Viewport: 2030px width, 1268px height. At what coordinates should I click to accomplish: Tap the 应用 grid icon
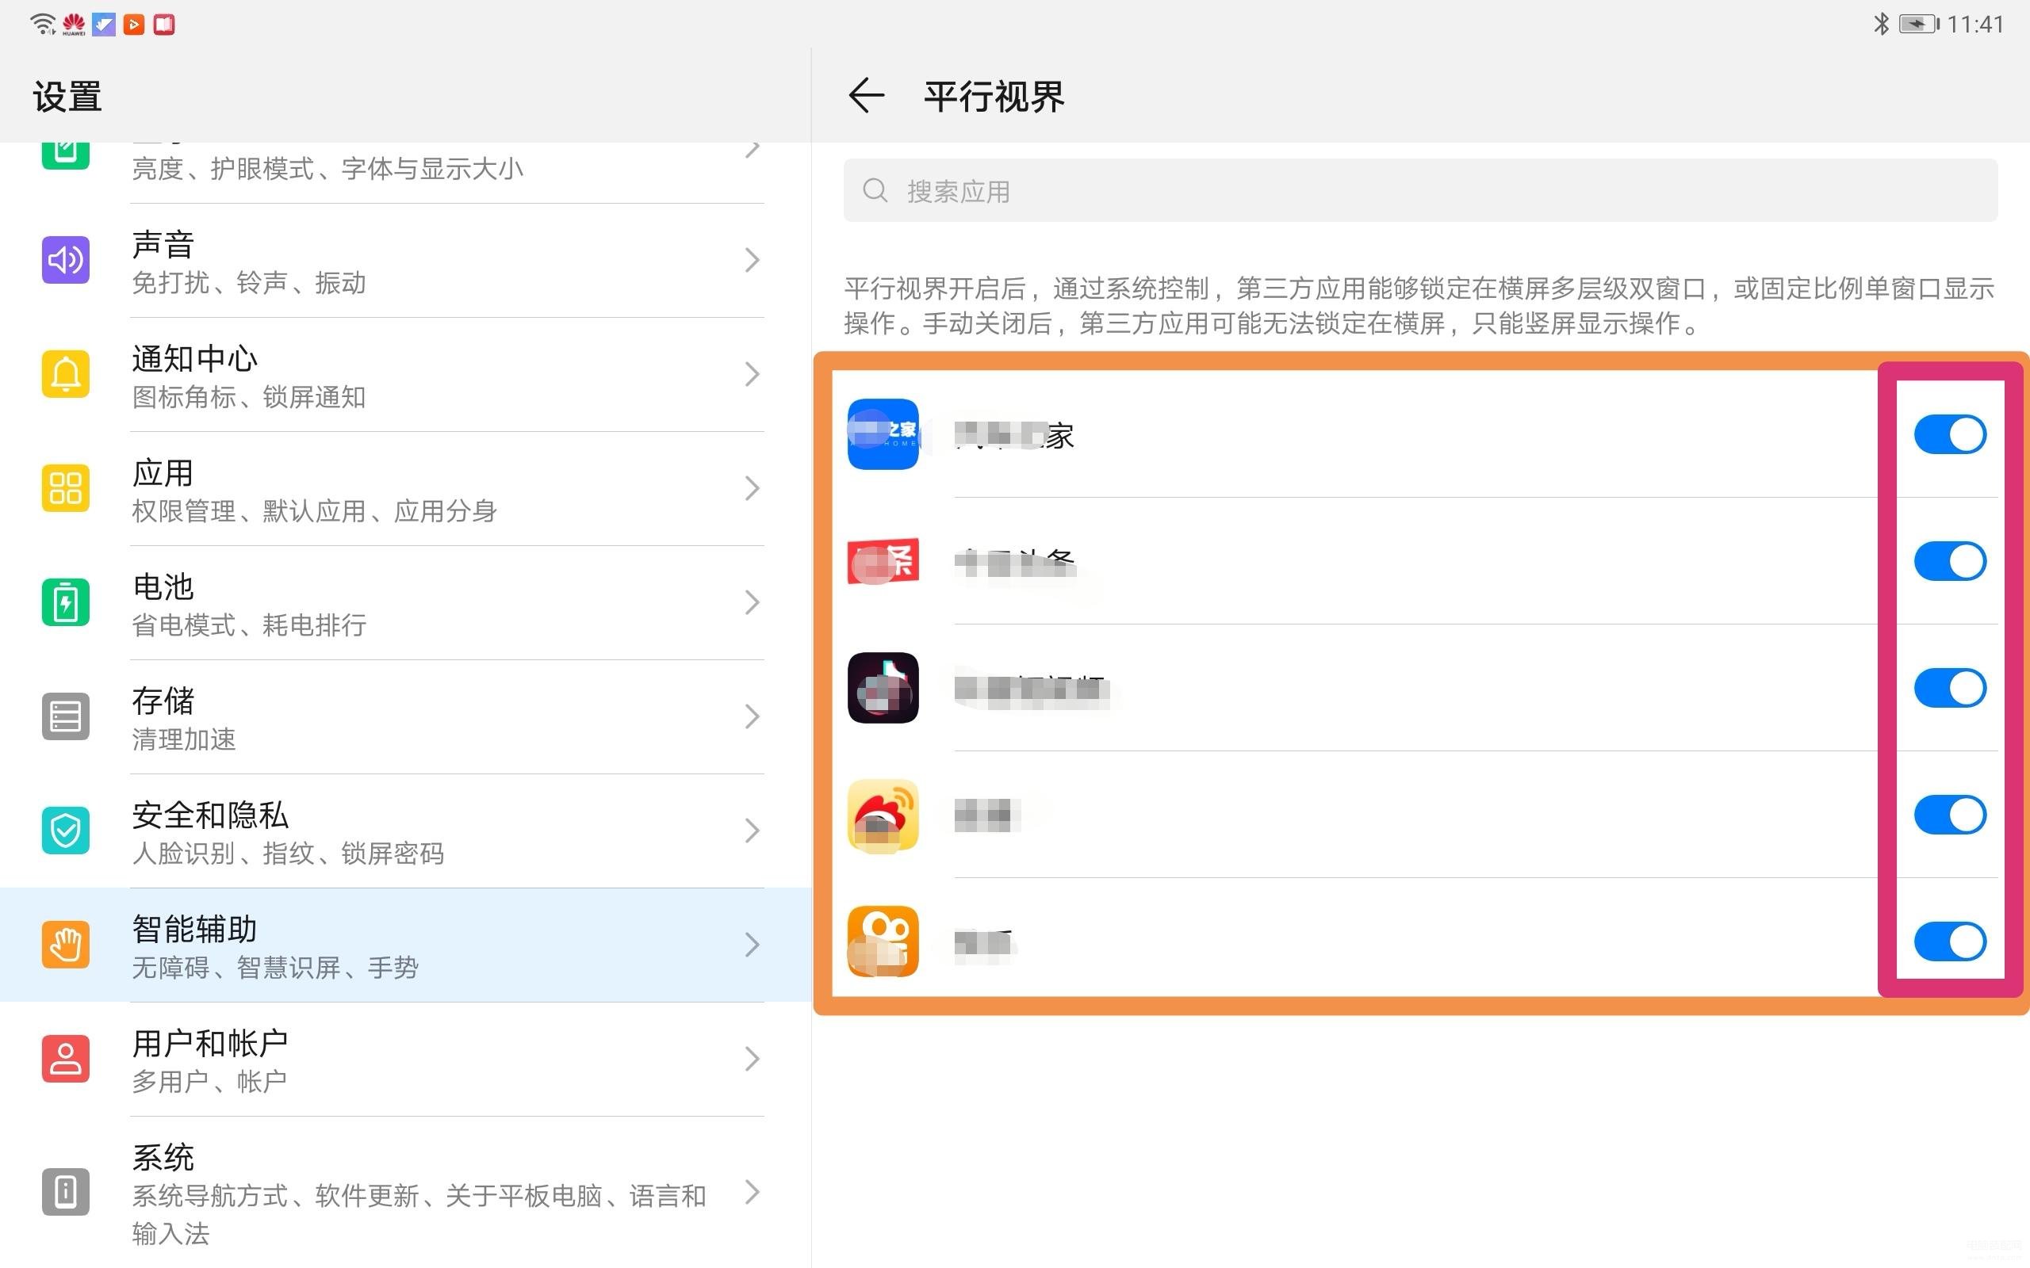tap(66, 488)
